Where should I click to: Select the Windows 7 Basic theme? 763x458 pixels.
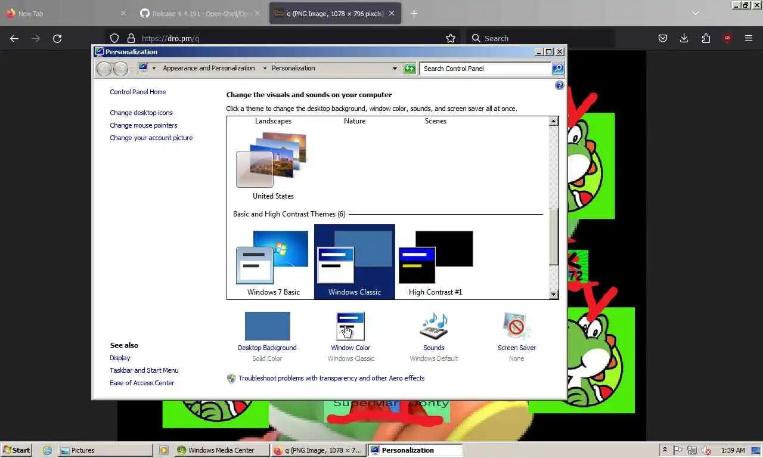pyautogui.click(x=274, y=262)
